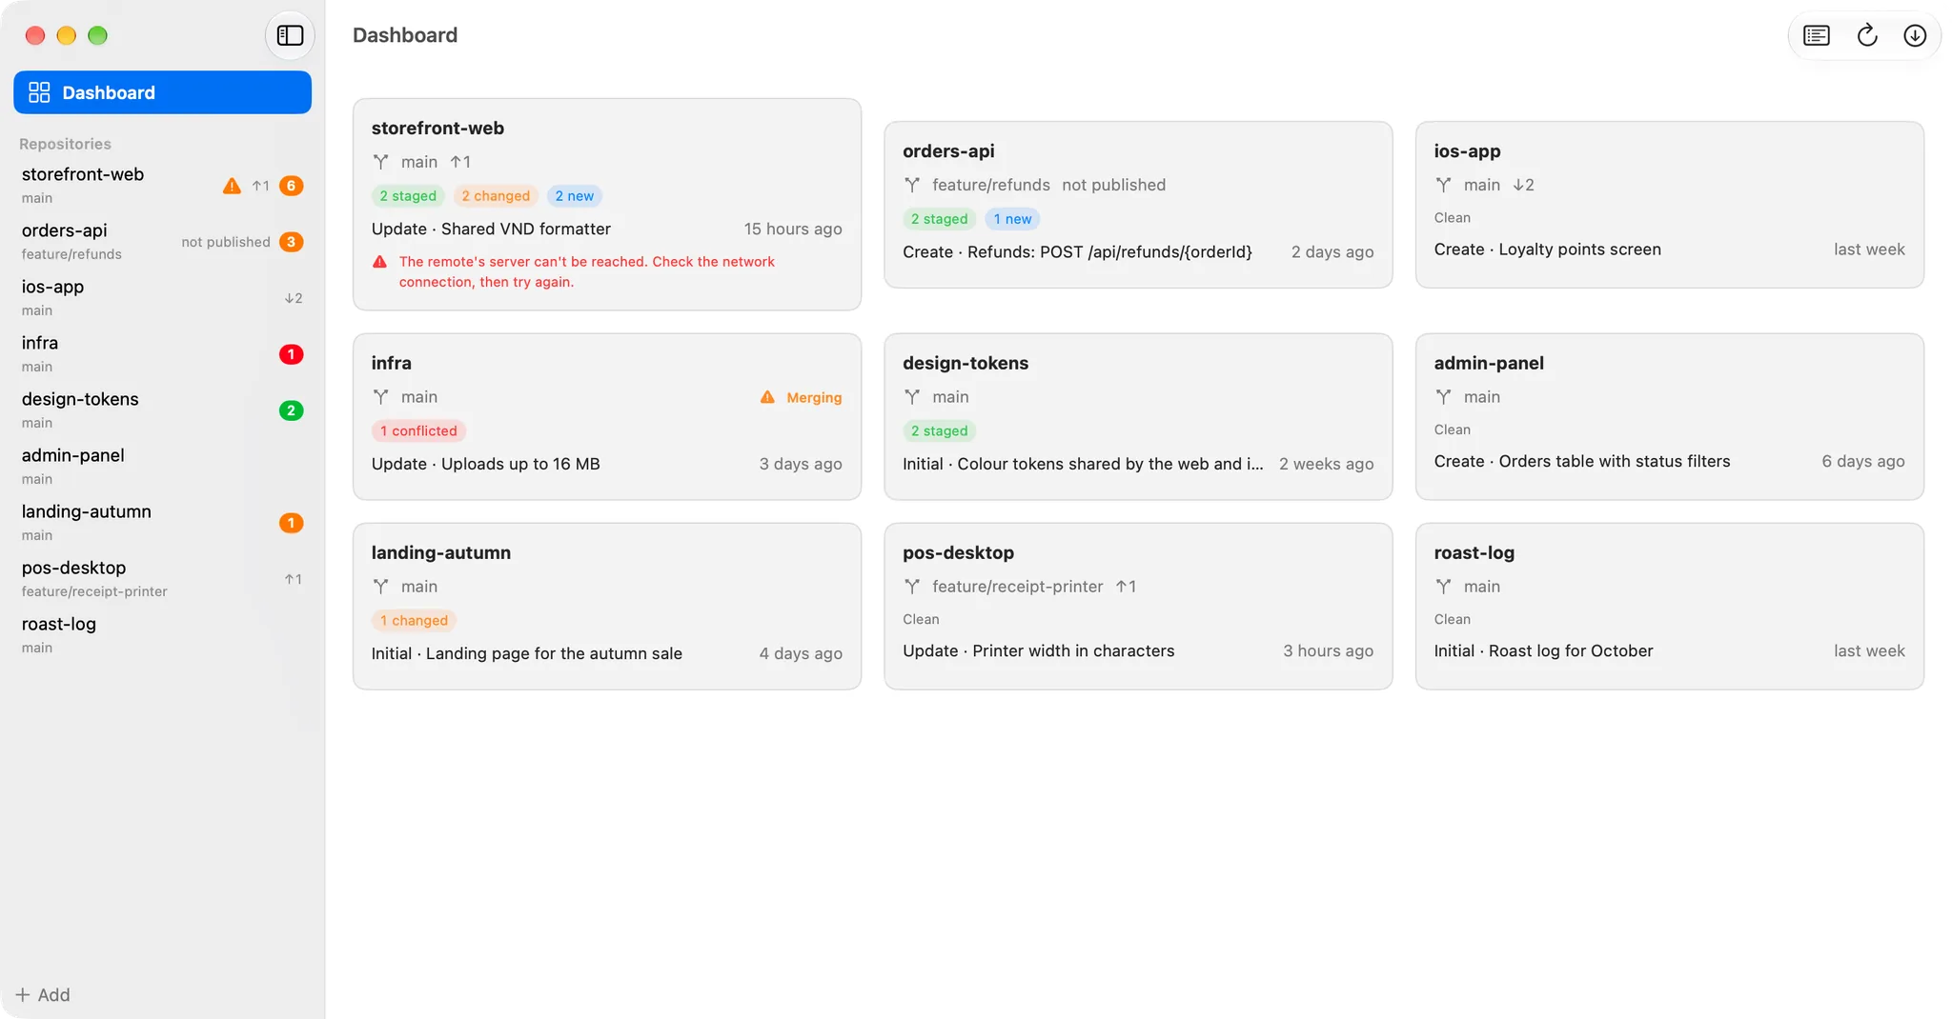Click the 2 staged tag on storefront-web card
1952x1019 pixels.
[408, 196]
